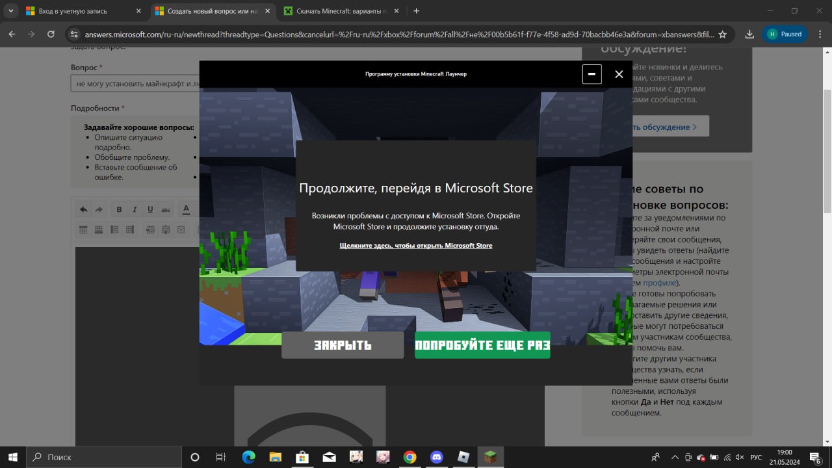The image size is (832, 468).
Task: Open Google Chrome taskbar icon
Action: pos(409,457)
